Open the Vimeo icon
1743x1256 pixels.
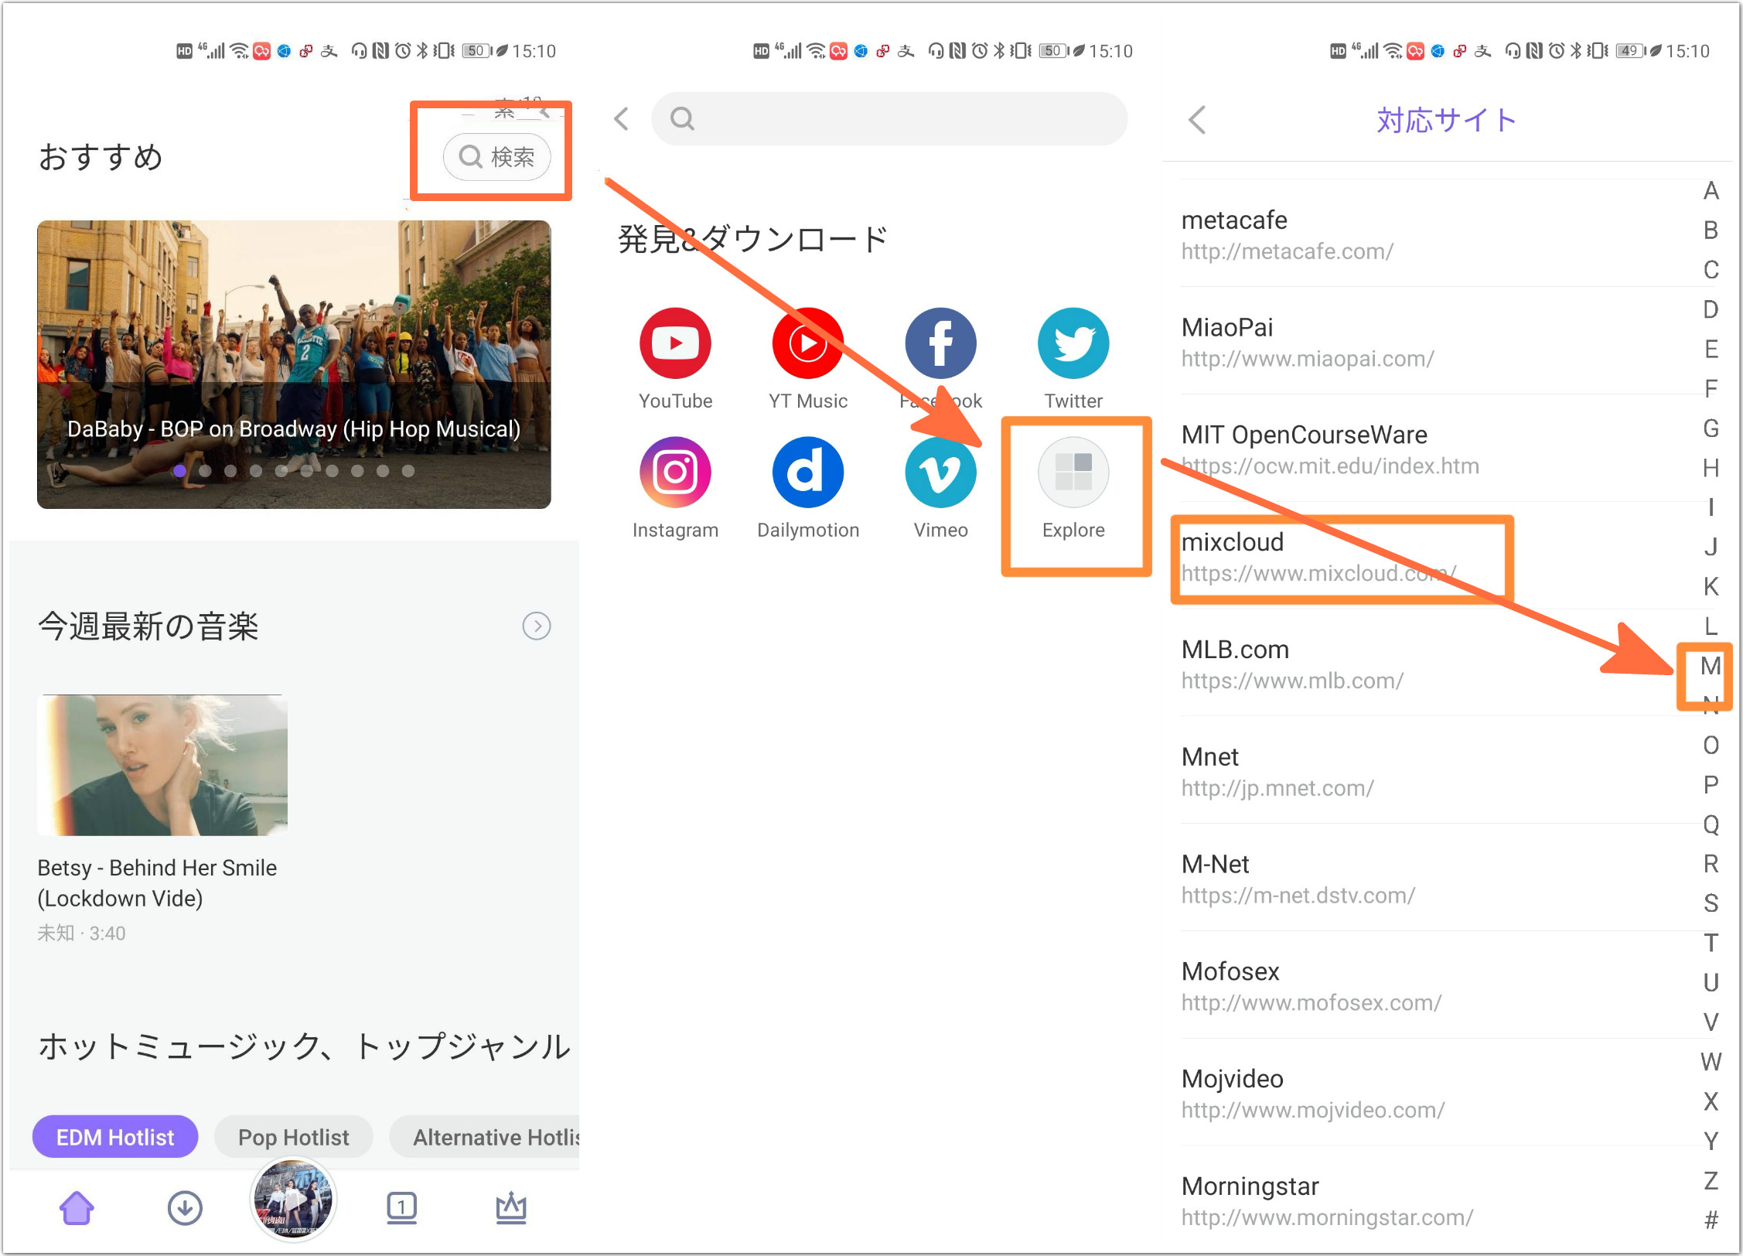940,472
